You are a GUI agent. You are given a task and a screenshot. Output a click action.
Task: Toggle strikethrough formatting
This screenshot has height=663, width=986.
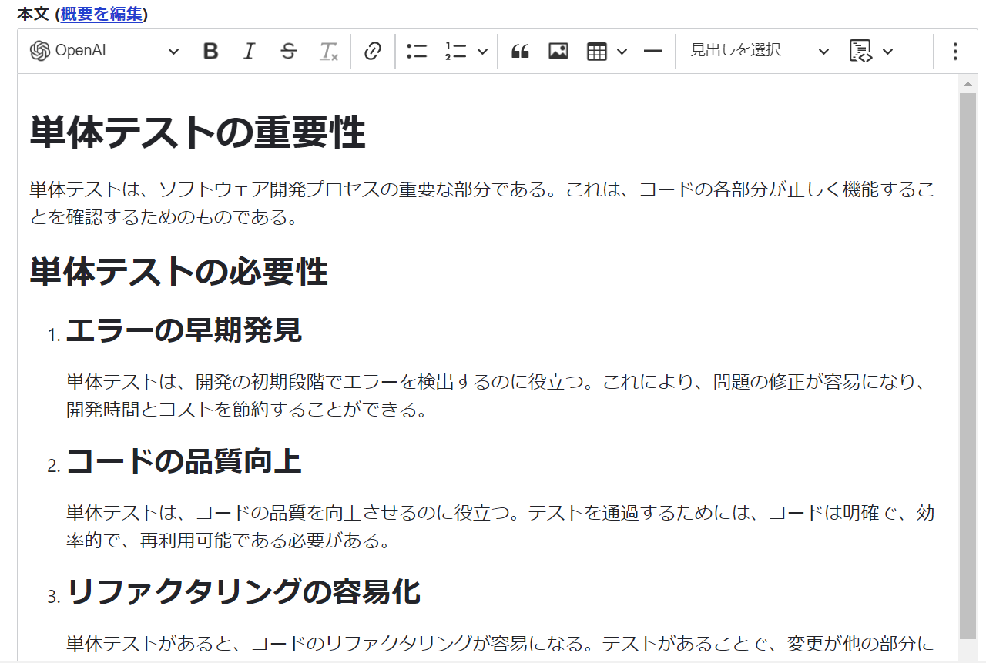pyautogui.click(x=288, y=51)
